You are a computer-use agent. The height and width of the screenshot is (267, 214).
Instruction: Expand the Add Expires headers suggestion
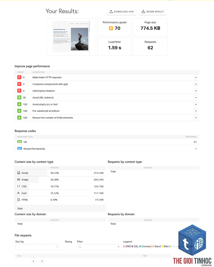[196, 91]
